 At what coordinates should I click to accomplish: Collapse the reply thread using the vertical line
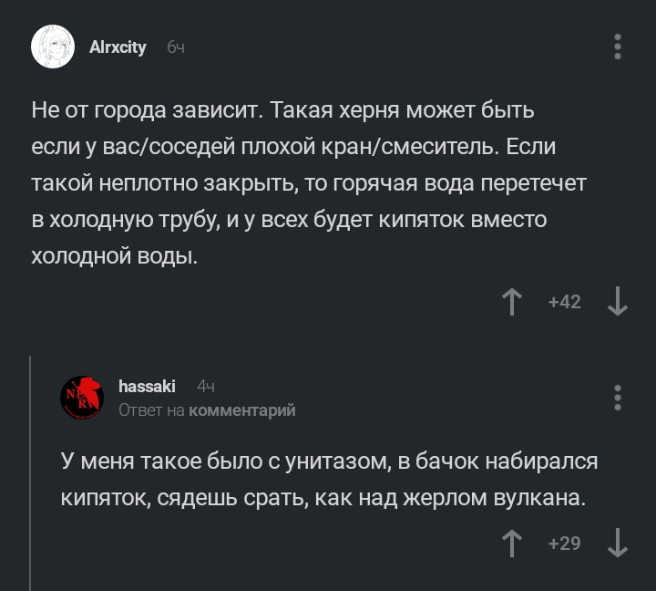point(31,472)
